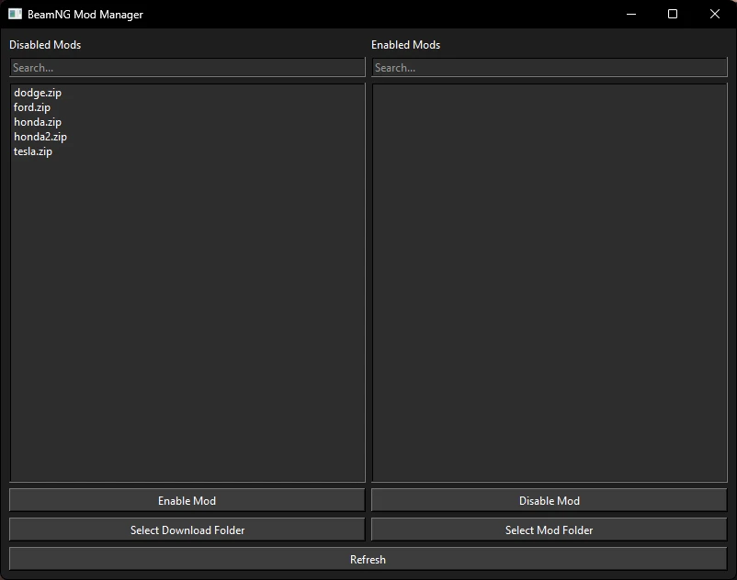Close the BeamNG Mod Manager window

point(715,15)
